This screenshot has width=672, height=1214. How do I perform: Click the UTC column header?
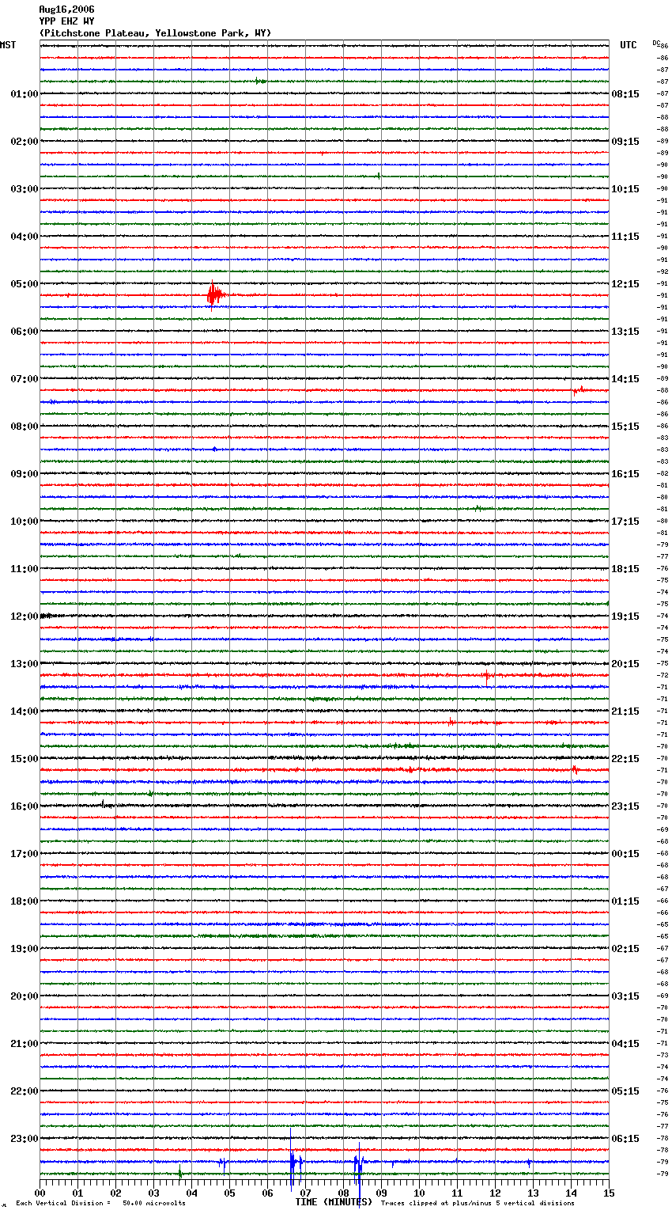coord(629,45)
